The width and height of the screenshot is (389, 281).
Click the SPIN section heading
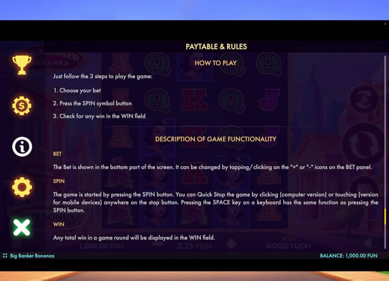pyautogui.click(x=59, y=181)
